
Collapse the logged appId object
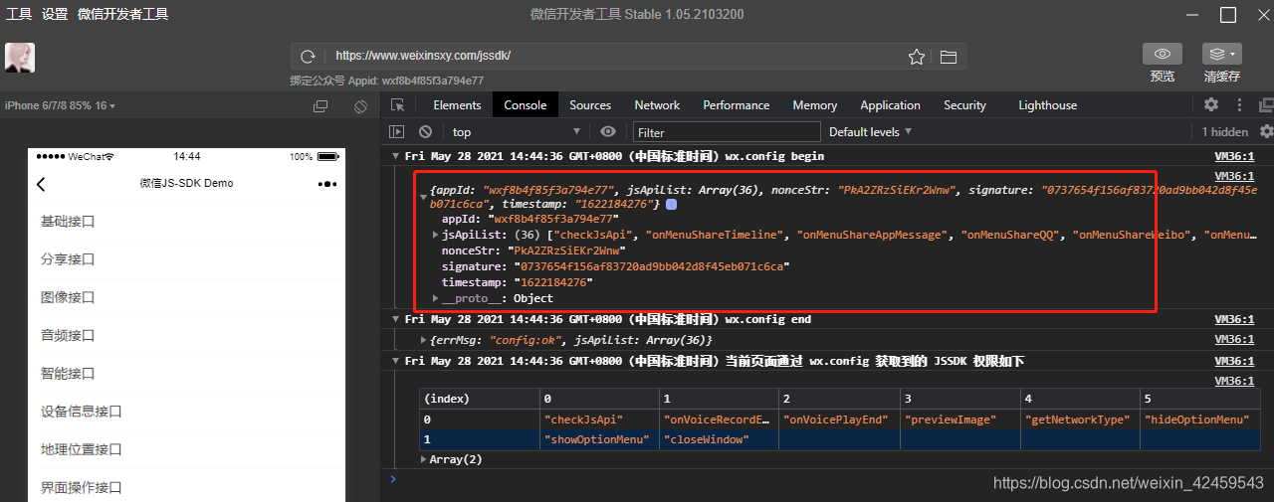pyautogui.click(x=424, y=197)
